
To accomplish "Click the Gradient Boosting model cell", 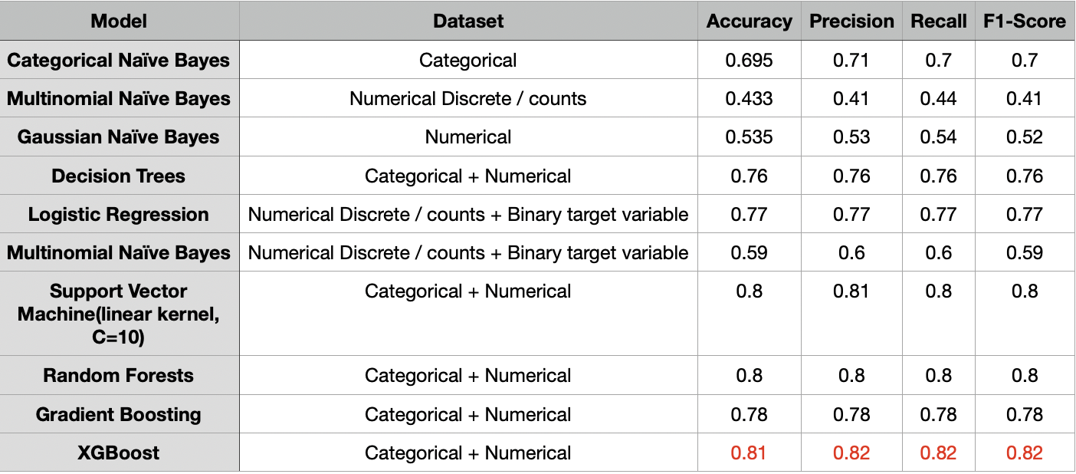I will (119, 415).
